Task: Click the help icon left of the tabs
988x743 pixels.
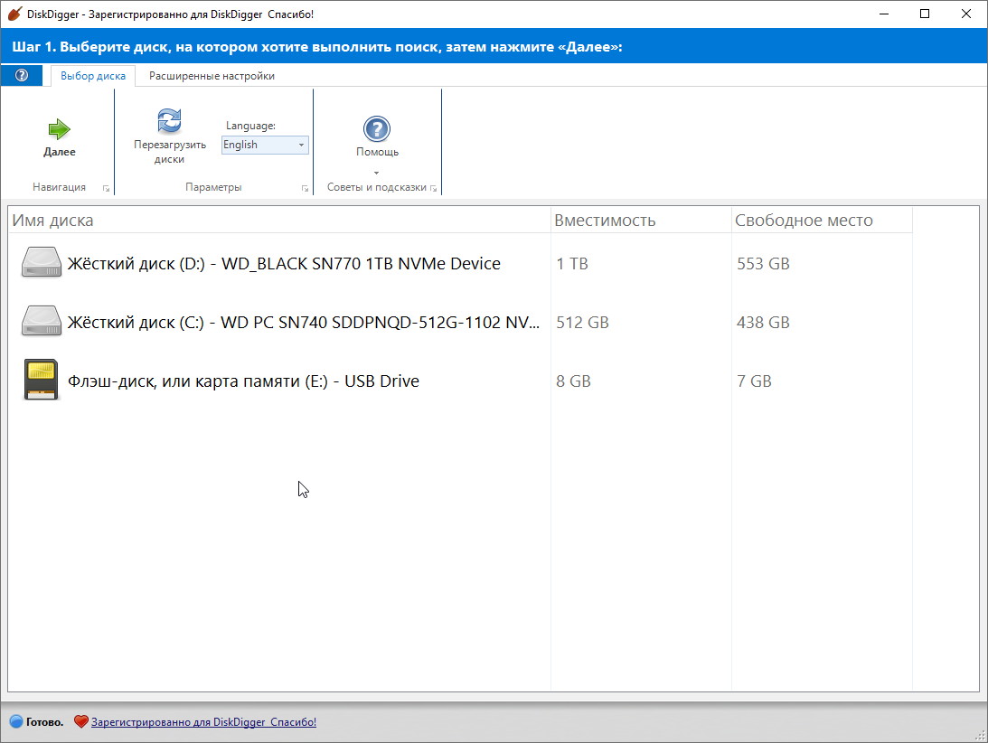Action: click(22, 76)
